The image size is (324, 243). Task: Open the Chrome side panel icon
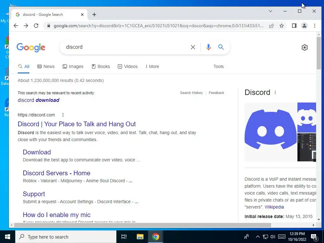tap(294, 26)
